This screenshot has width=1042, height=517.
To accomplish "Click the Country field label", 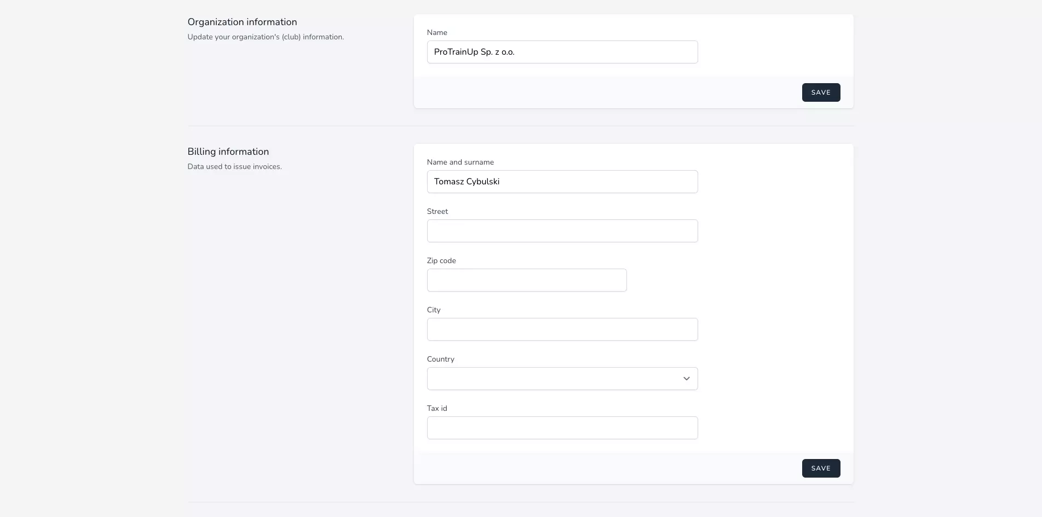I will click(440, 359).
